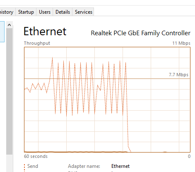Open the Startup tab
This screenshot has height=172, width=195.
pyautogui.click(x=26, y=12)
